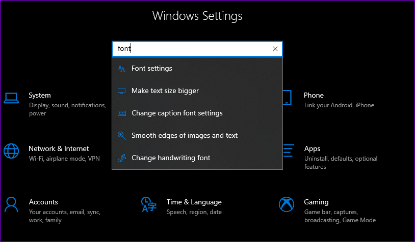Open the Apps settings category label
The height and width of the screenshot is (242, 415).
point(312,149)
